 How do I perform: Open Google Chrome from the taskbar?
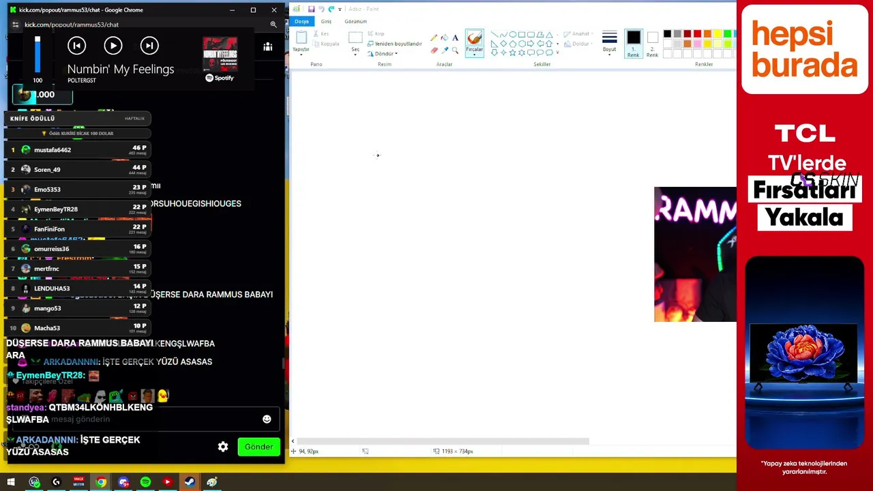pyautogui.click(x=101, y=482)
